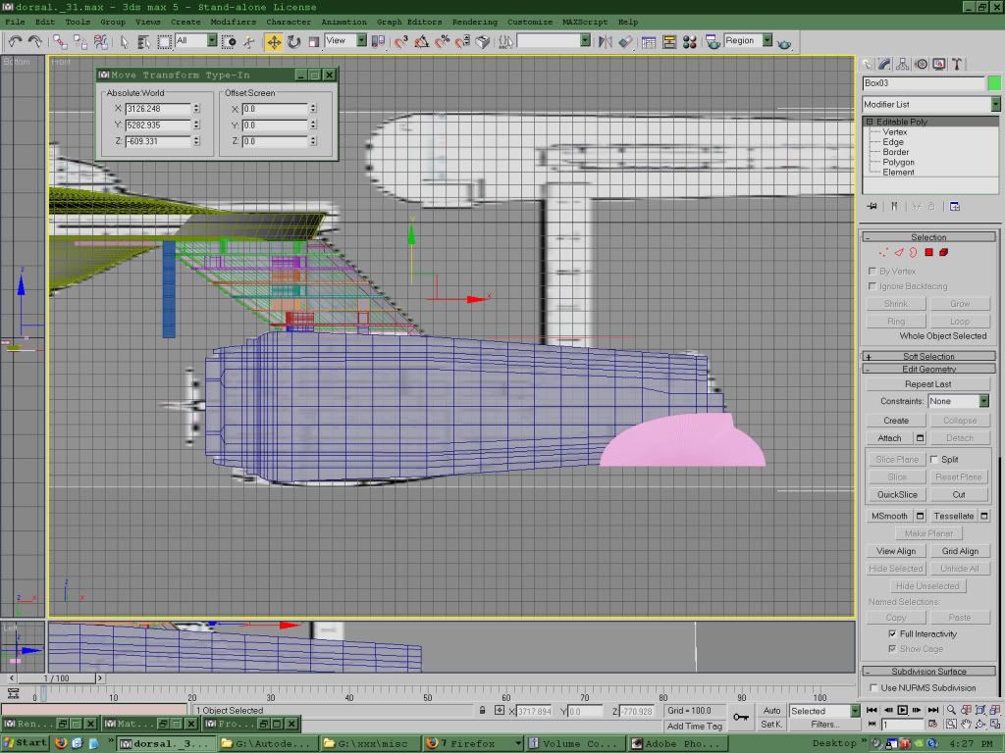This screenshot has width=1005, height=753.
Task: Open the All selection filter dropdown
Action: [196, 40]
